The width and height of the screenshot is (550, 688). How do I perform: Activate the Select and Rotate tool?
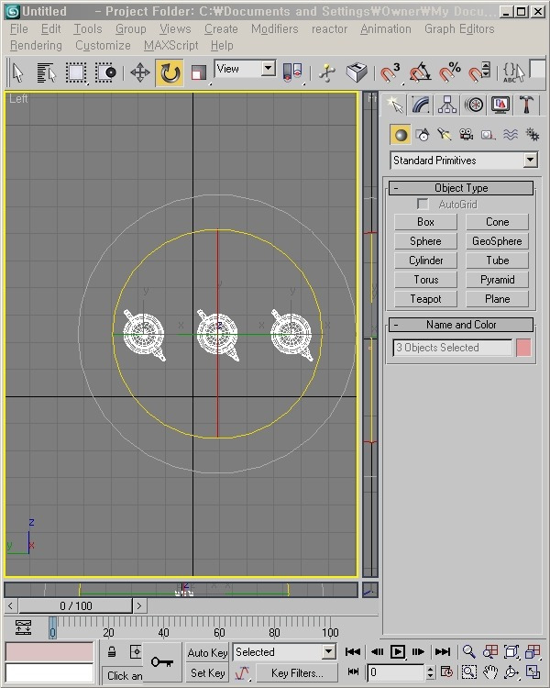tap(170, 72)
